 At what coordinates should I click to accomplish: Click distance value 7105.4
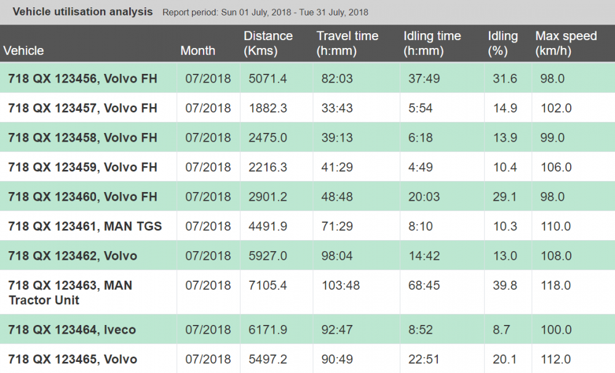tap(268, 286)
